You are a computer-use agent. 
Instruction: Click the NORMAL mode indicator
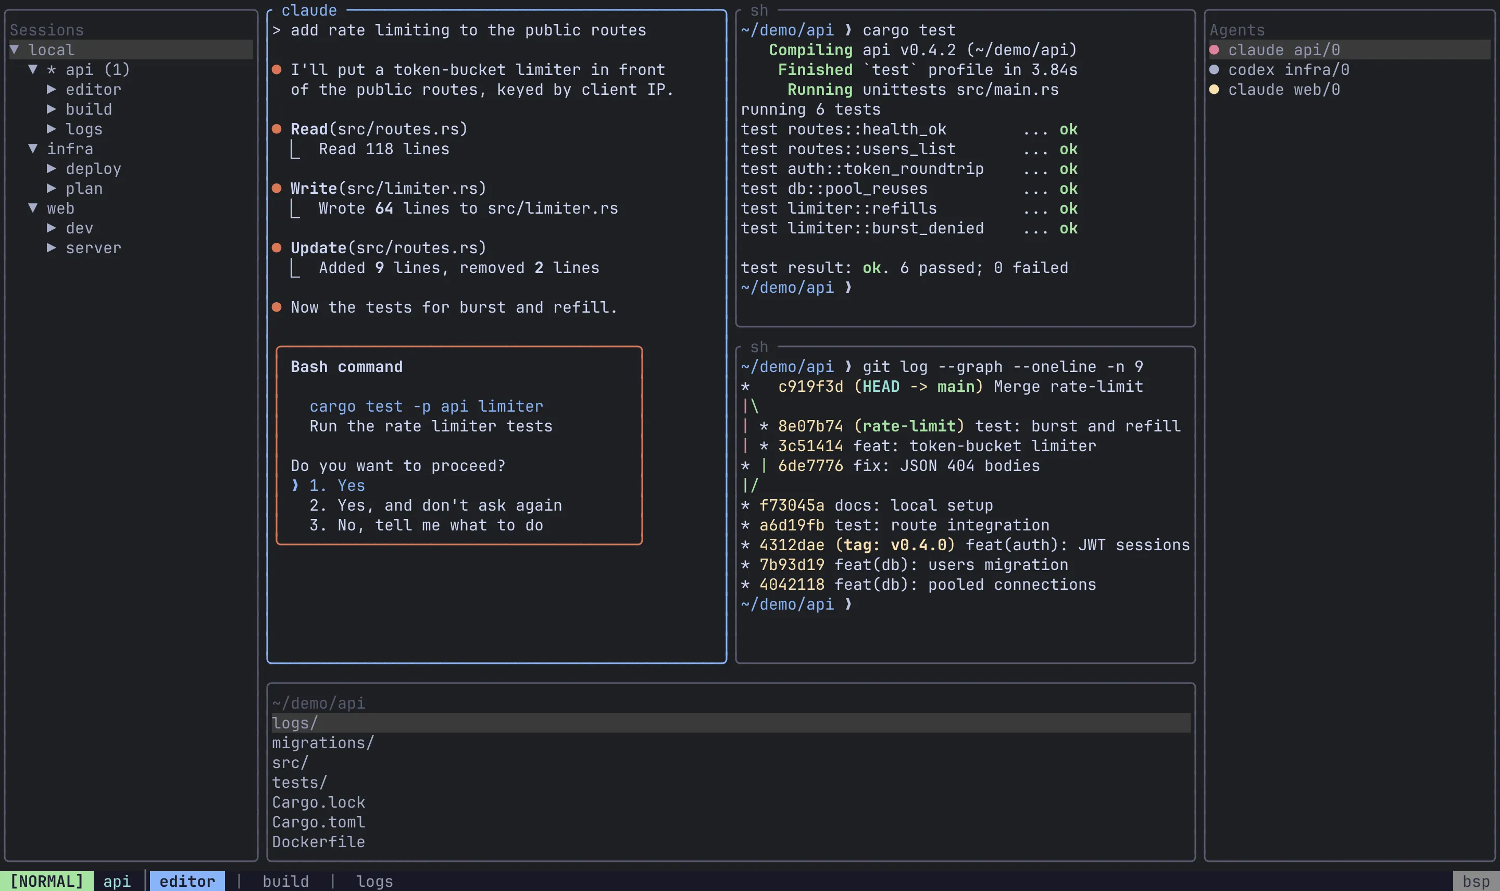point(47,881)
